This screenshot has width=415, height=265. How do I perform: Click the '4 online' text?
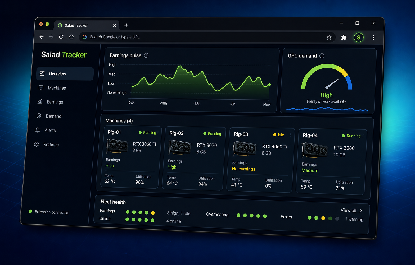174,221
